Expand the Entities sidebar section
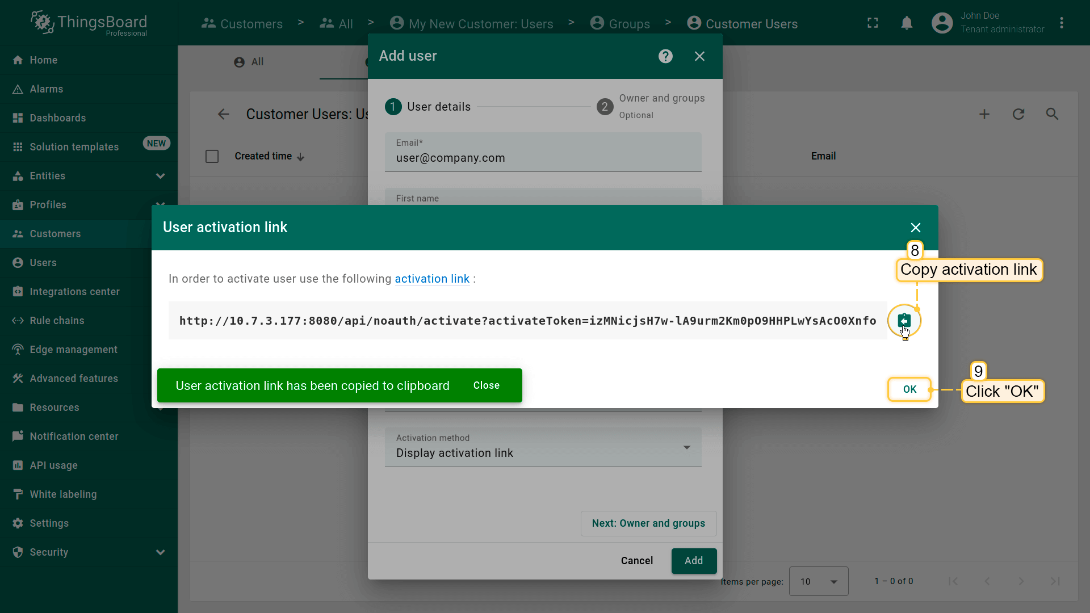The image size is (1090, 613). tap(160, 176)
